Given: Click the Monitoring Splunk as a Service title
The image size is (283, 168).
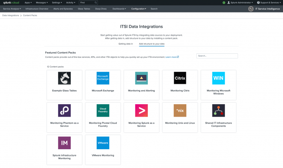Looking at the screenshot, I should click(x=141, y=124).
